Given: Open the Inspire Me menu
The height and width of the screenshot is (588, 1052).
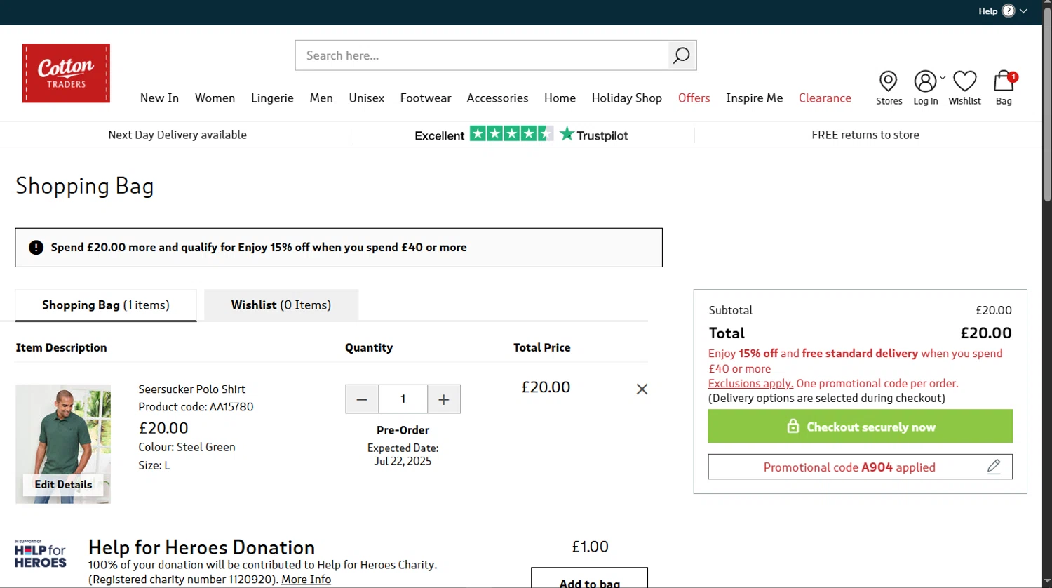Looking at the screenshot, I should (754, 98).
